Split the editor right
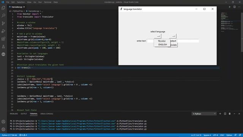This screenshot has height=137, width=243. (235, 7)
